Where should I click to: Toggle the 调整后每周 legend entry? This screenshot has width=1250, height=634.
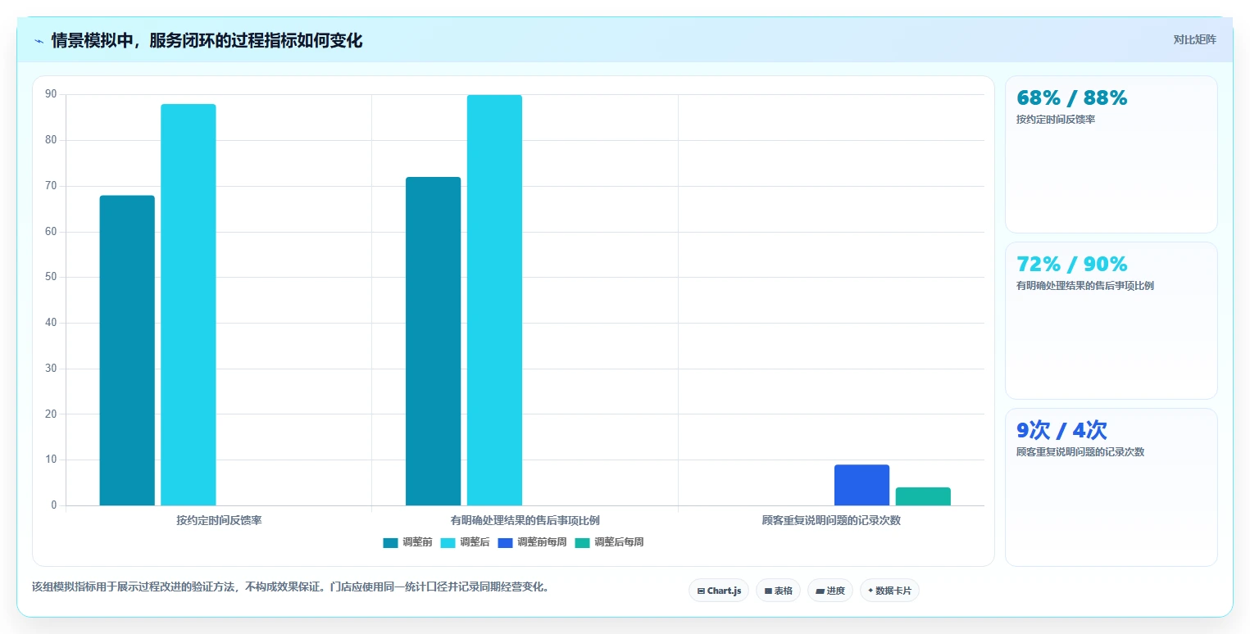609,542
